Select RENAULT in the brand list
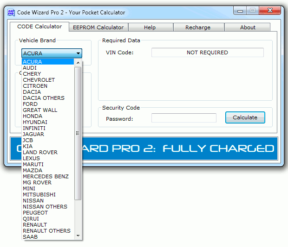The height and width of the screenshot is (247, 288). (48, 225)
